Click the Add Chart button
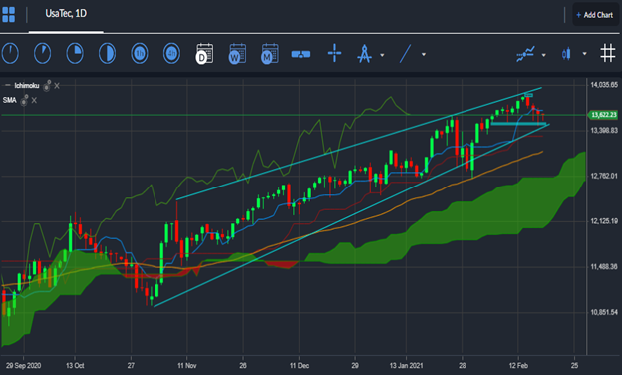Image resolution: width=622 pixels, height=375 pixels. point(595,15)
